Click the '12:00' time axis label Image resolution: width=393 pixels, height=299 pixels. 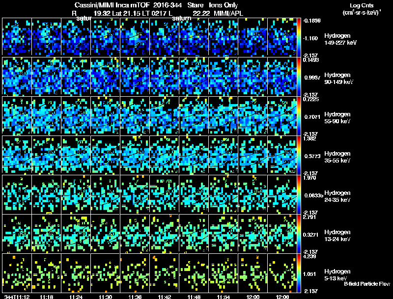253,297
